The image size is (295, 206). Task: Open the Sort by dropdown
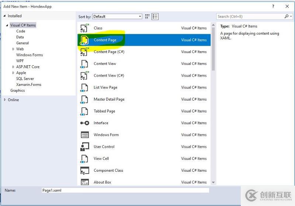tap(117, 17)
